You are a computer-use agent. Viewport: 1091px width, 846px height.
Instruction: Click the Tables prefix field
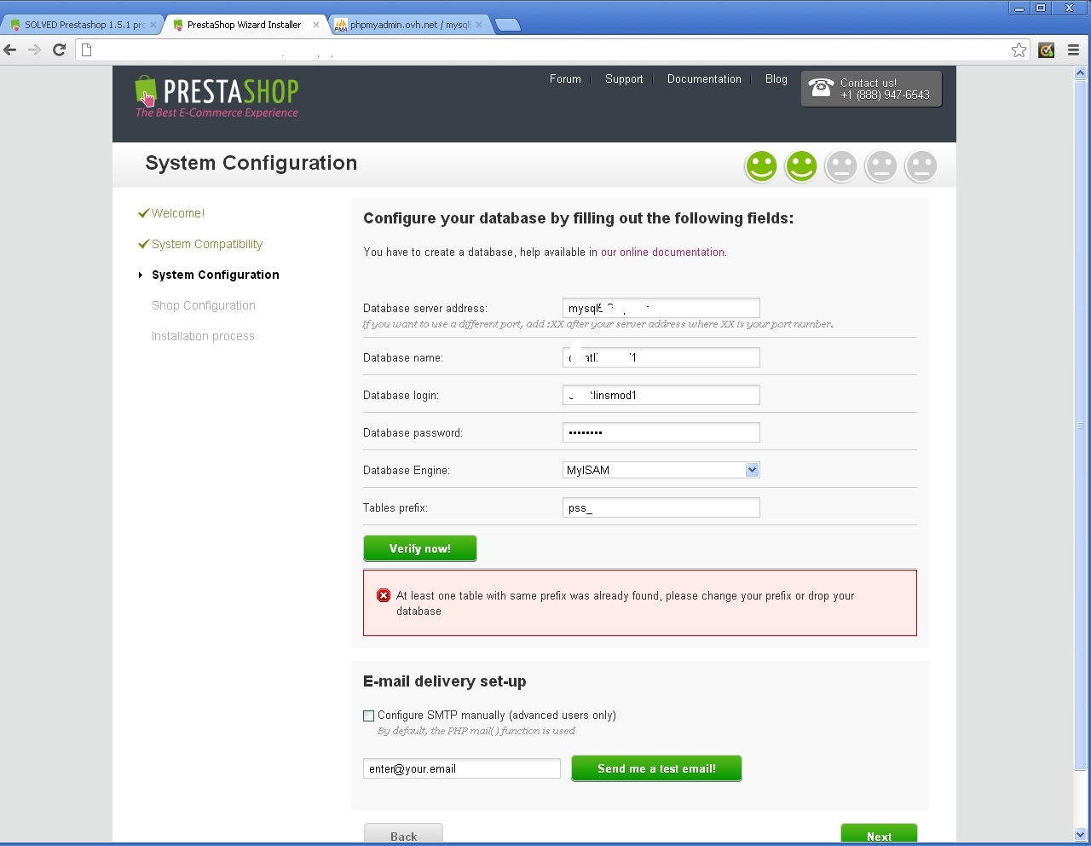[x=661, y=507]
